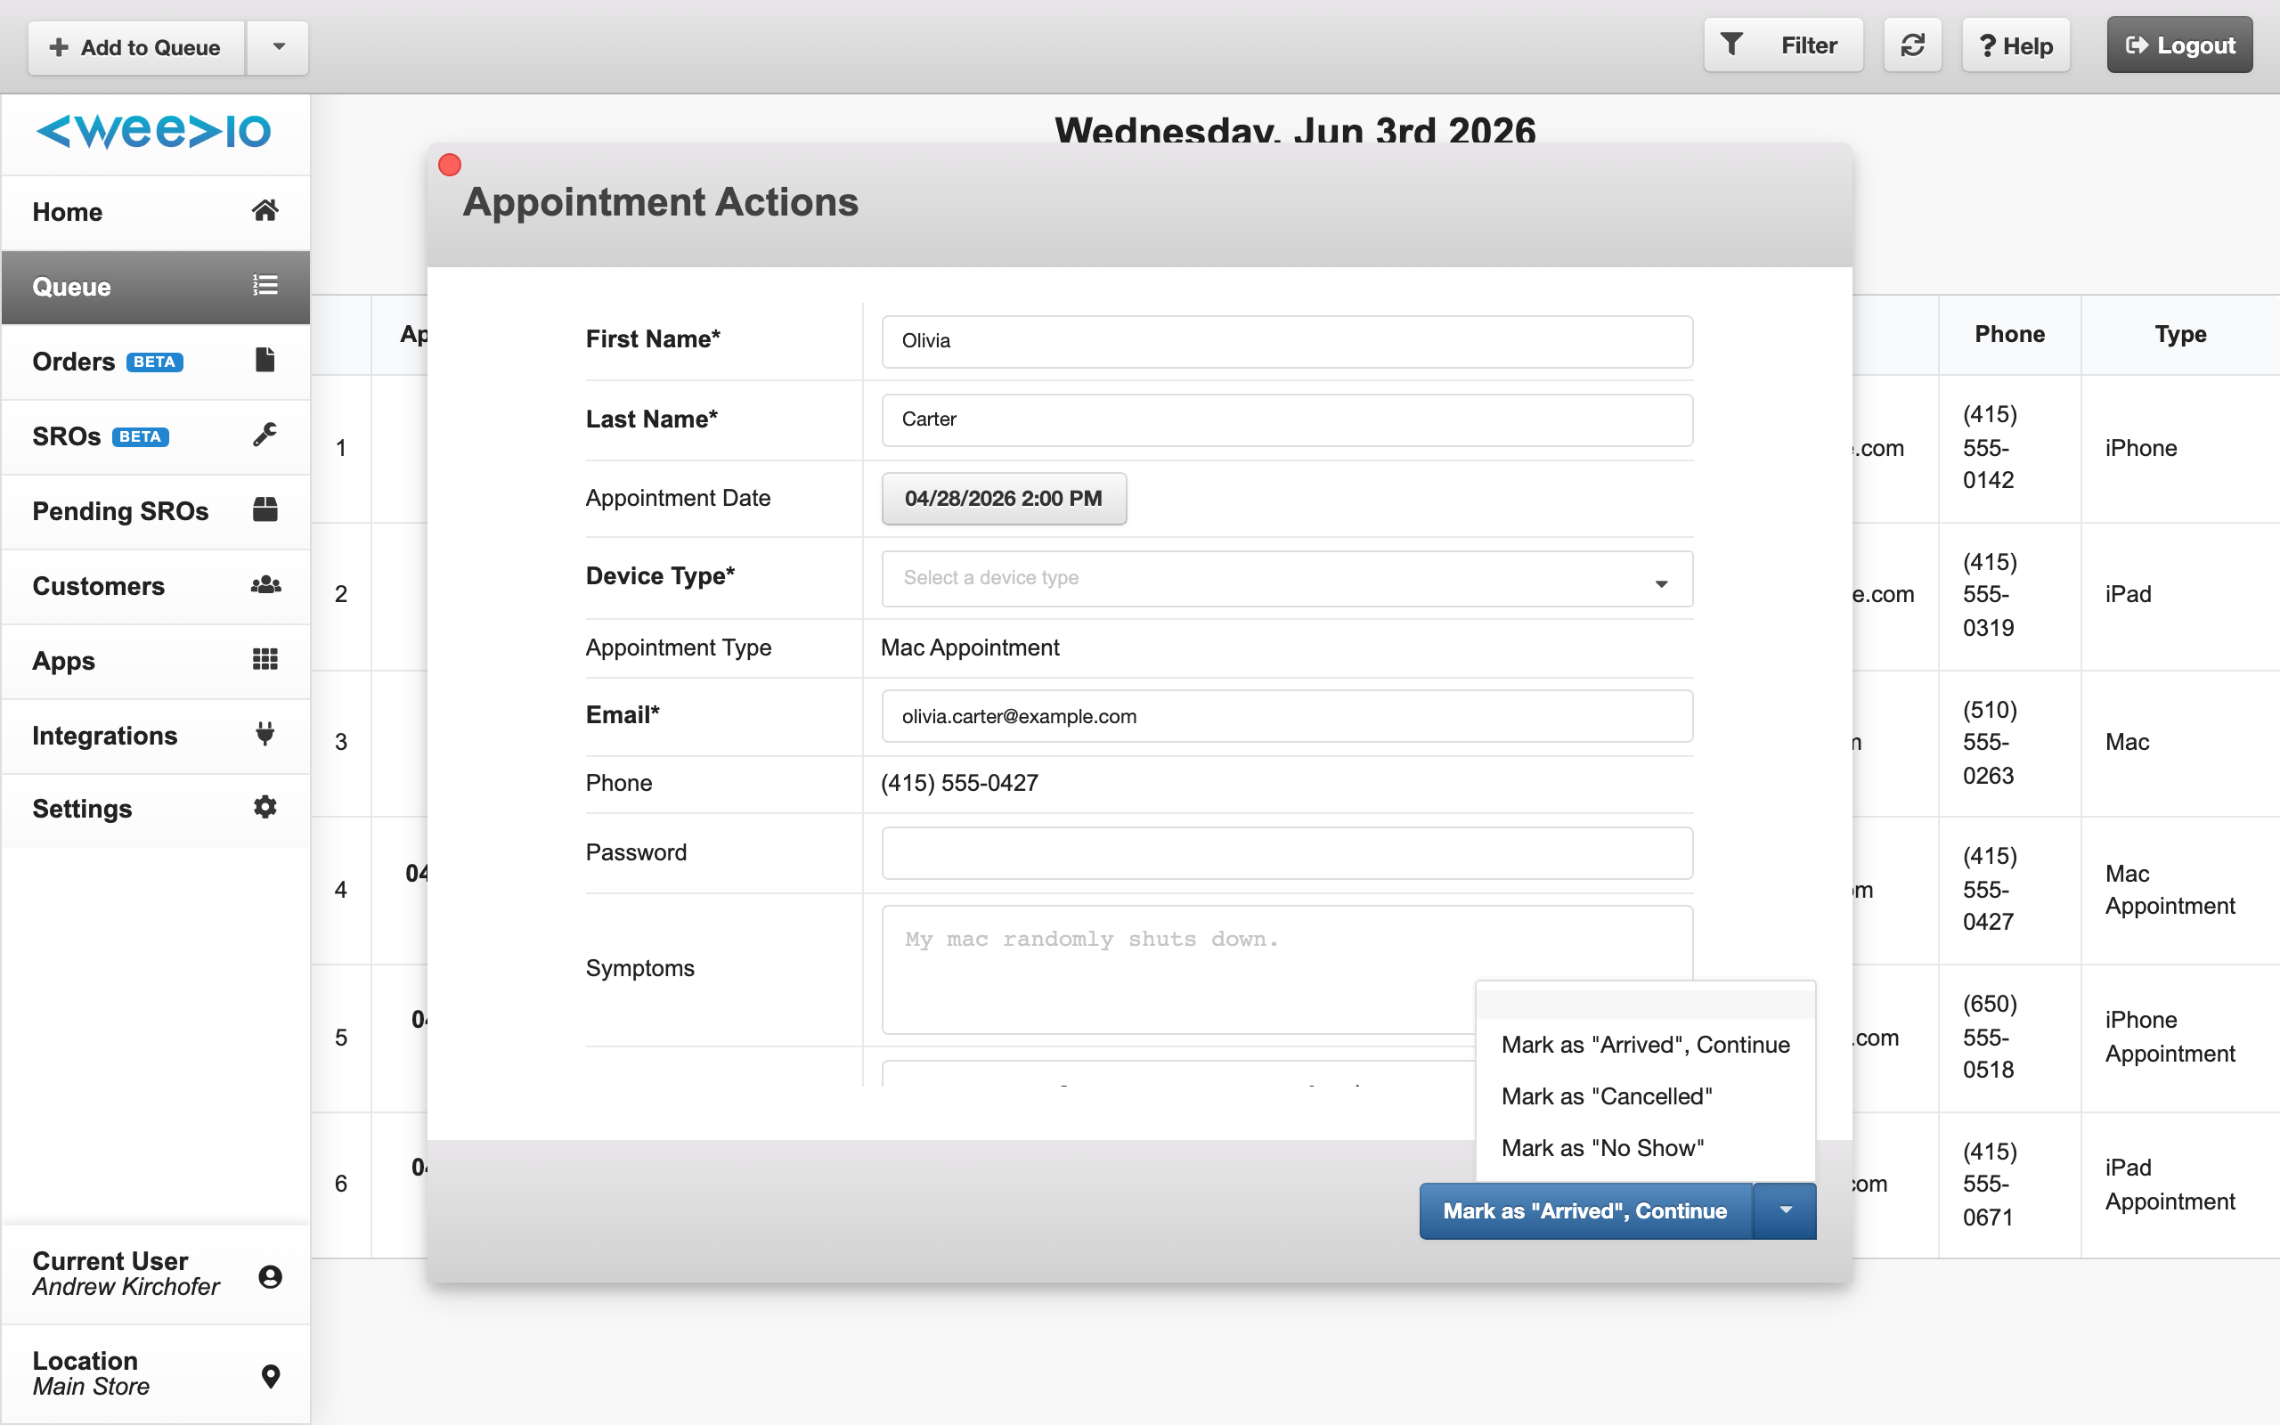
Task: Click the Type column header
Action: click(2180, 334)
